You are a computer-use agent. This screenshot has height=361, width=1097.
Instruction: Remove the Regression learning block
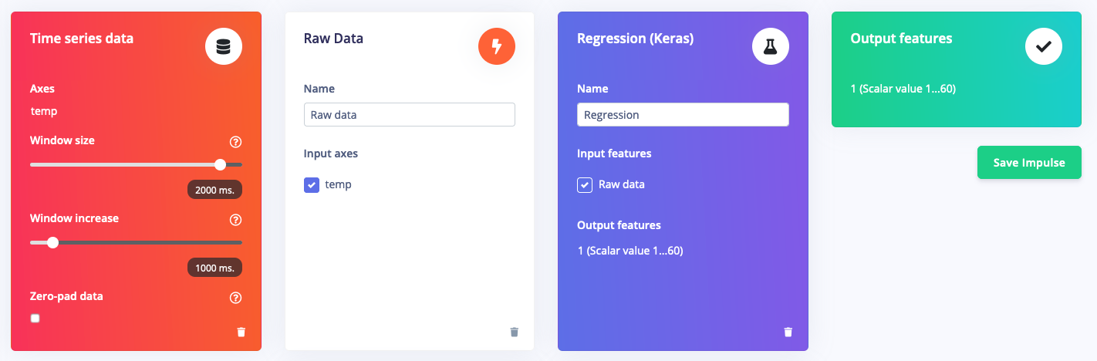(x=788, y=332)
